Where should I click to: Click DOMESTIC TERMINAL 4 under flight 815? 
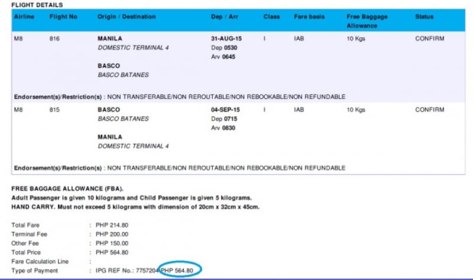[x=133, y=146]
